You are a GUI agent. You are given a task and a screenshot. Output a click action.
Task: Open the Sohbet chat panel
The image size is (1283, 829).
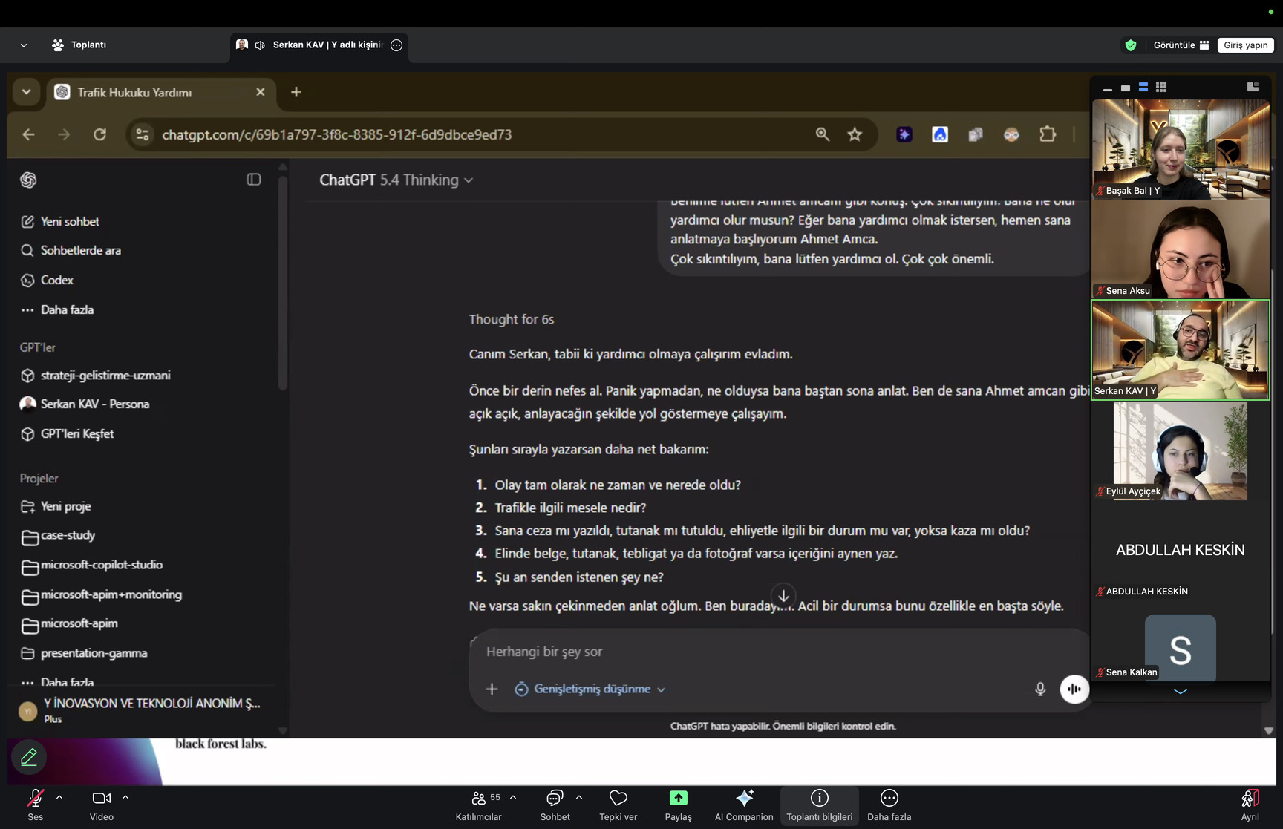[x=555, y=805]
